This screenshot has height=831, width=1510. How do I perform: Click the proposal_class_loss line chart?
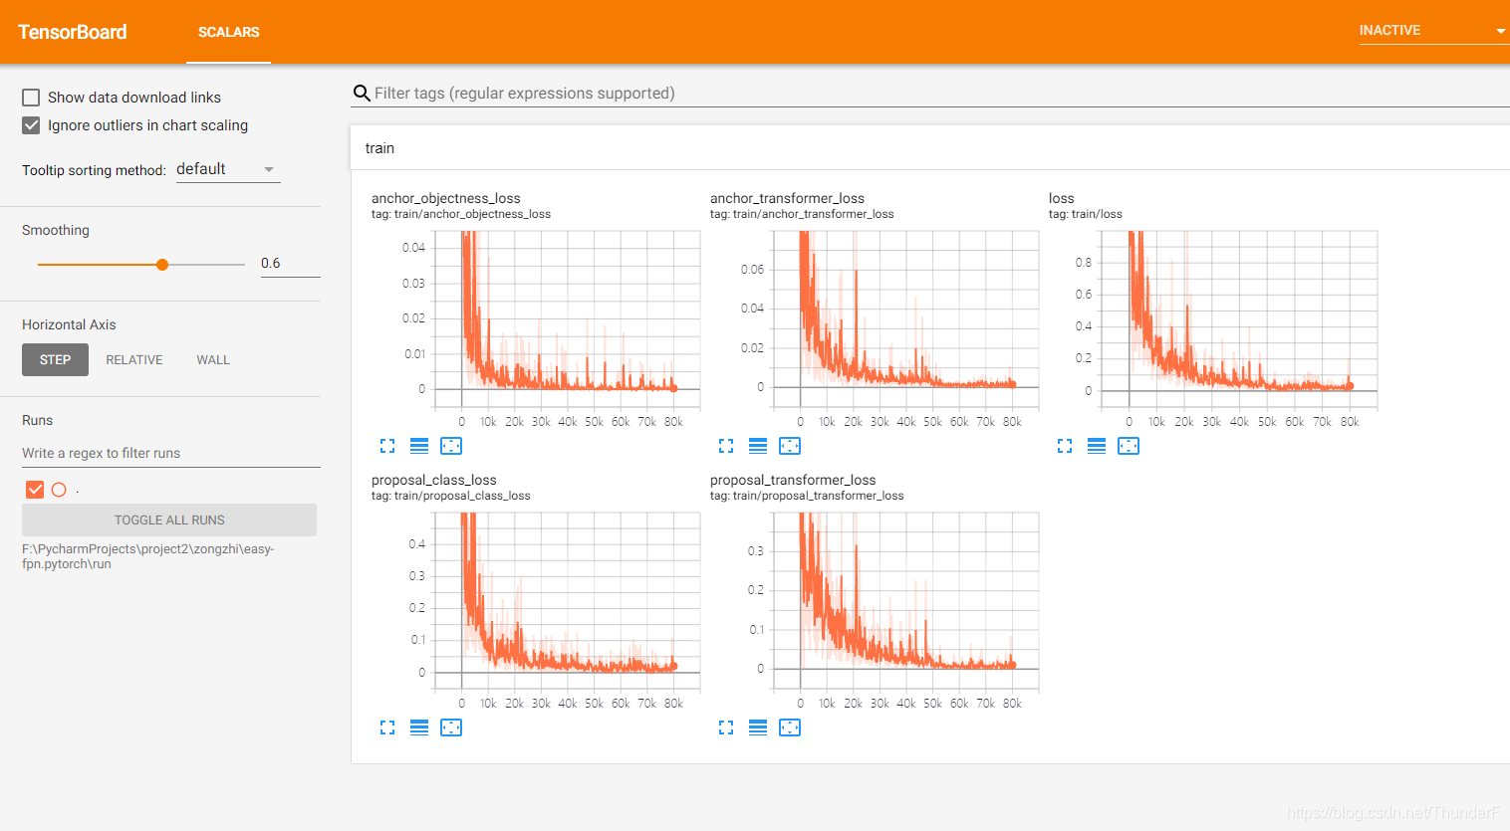pyautogui.click(x=567, y=601)
